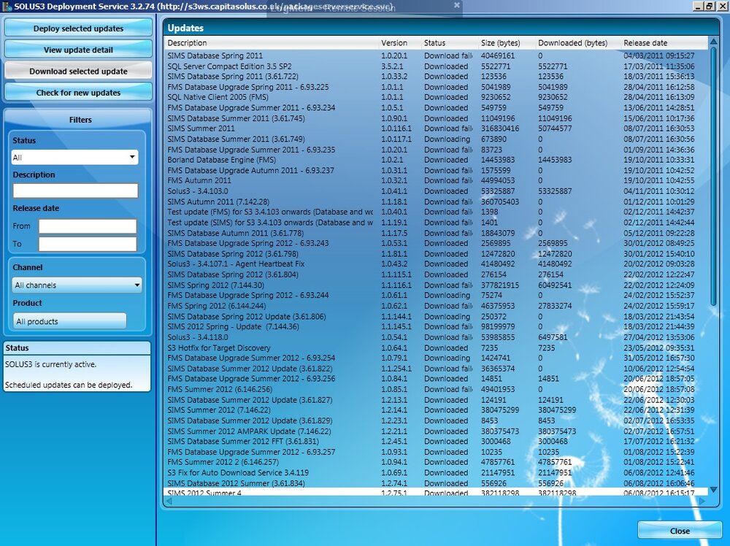Select FMS Summer 2012 2 (6.146.257) row
The image size is (730, 546).
436,462
